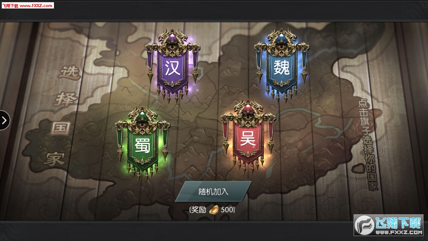Click the 飞翔下载 logo at bottom-right
Viewport: 428px width, 241px height.
click(388, 225)
